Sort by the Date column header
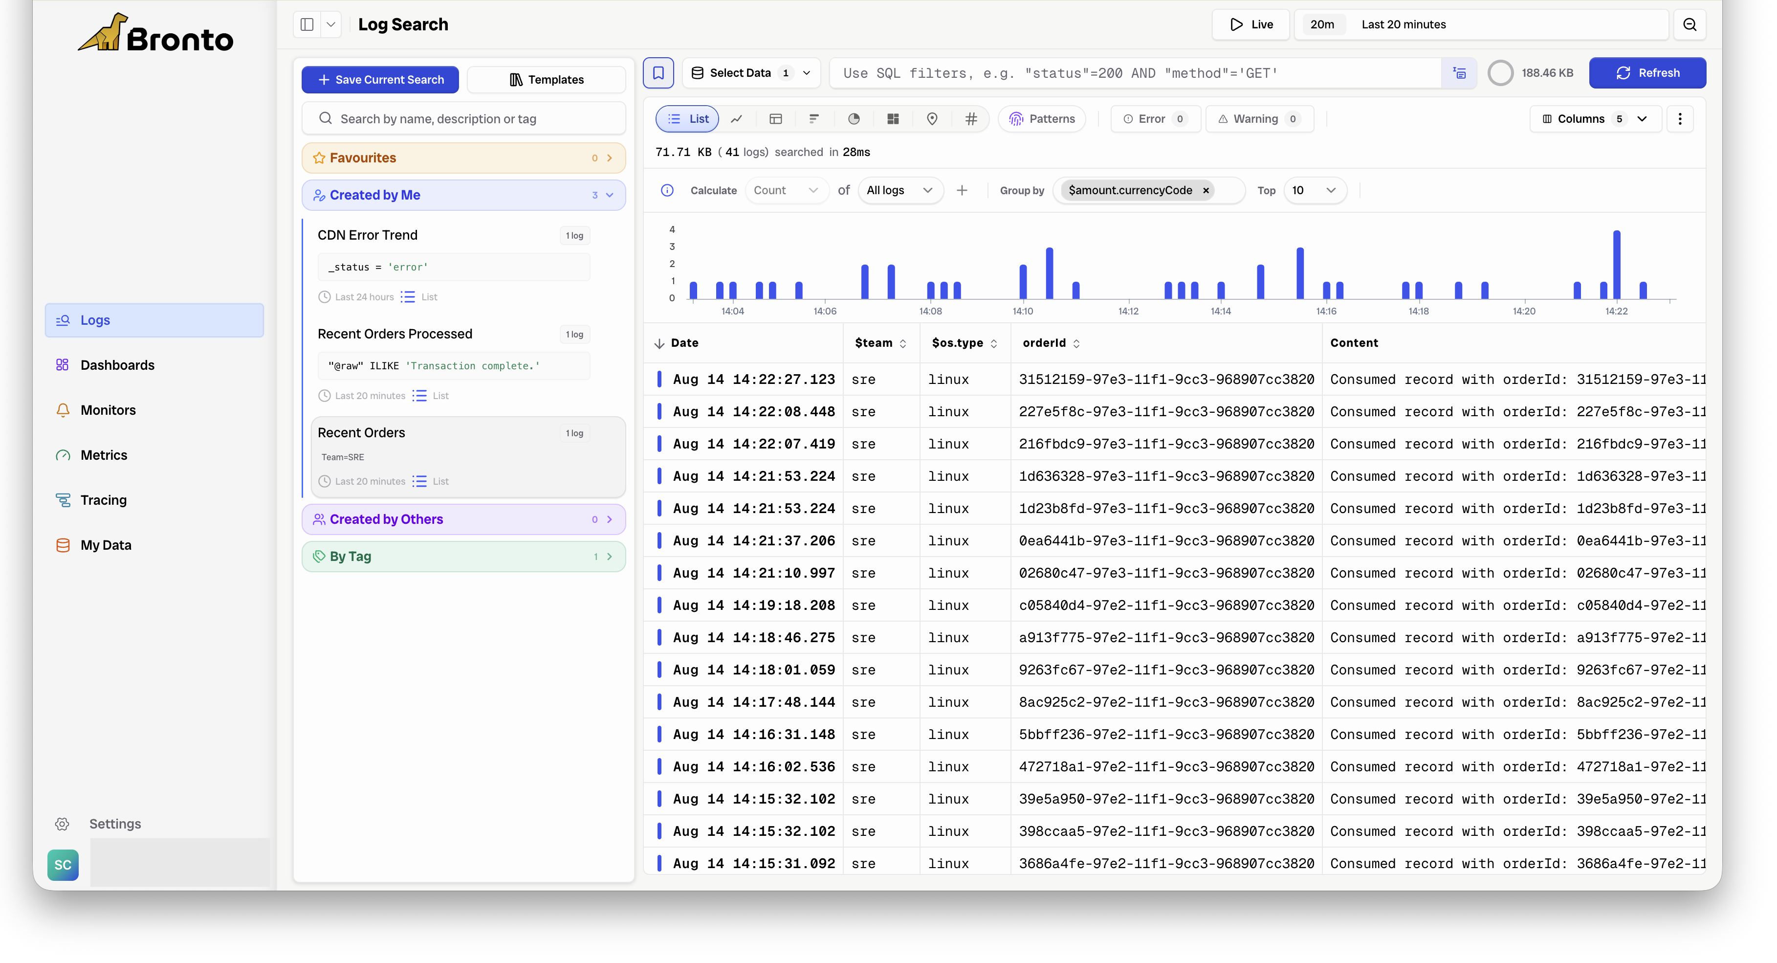This screenshot has height=963, width=1777. click(x=676, y=343)
